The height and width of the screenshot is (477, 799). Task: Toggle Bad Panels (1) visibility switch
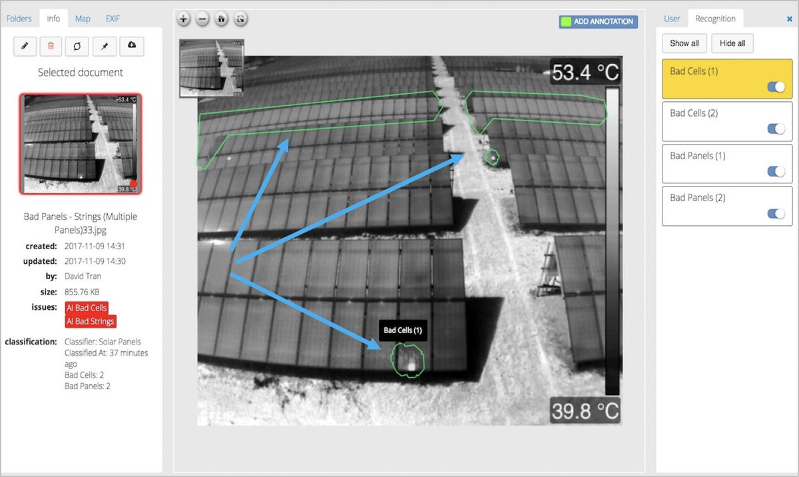click(776, 172)
